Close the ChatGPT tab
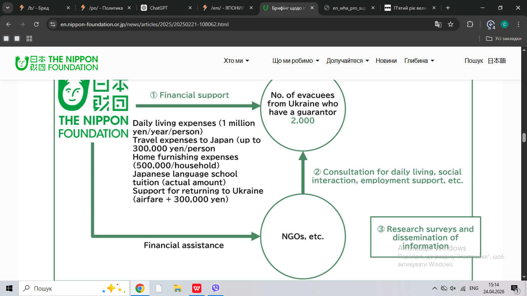527x296 pixels. click(x=190, y=8)
